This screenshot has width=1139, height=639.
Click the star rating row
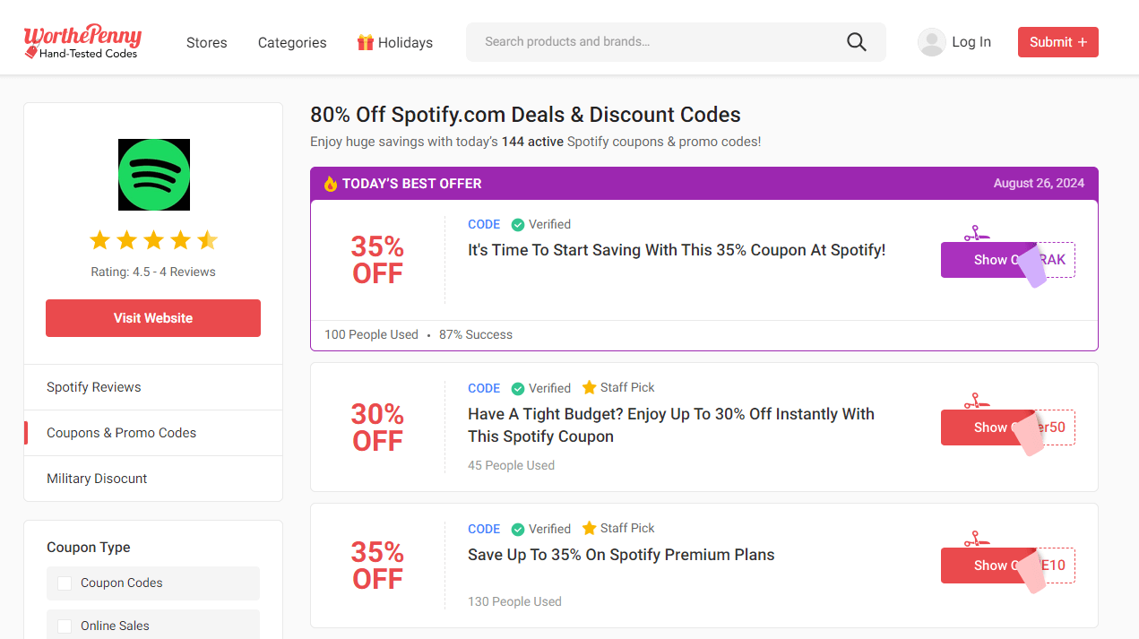[x=153, y=240]
